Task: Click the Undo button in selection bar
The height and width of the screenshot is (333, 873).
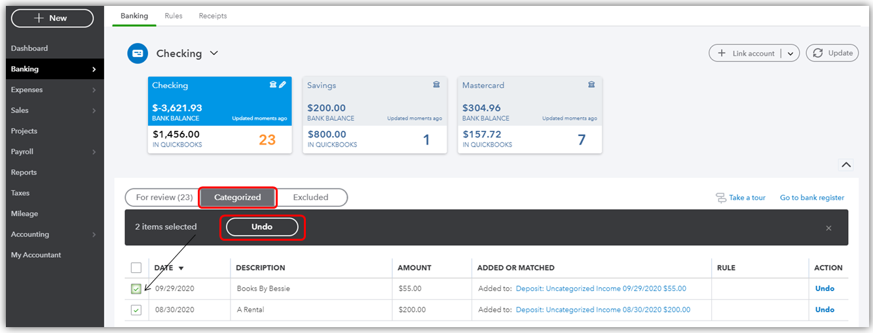Action: point(262,227)
